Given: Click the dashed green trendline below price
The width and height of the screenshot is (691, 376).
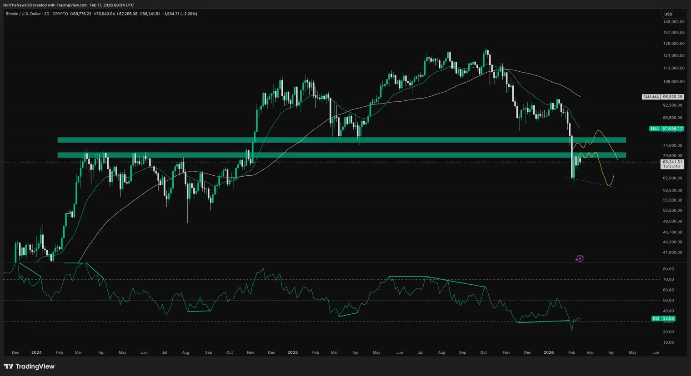Looking at the screenshot, I should click(x=591, y=182).
